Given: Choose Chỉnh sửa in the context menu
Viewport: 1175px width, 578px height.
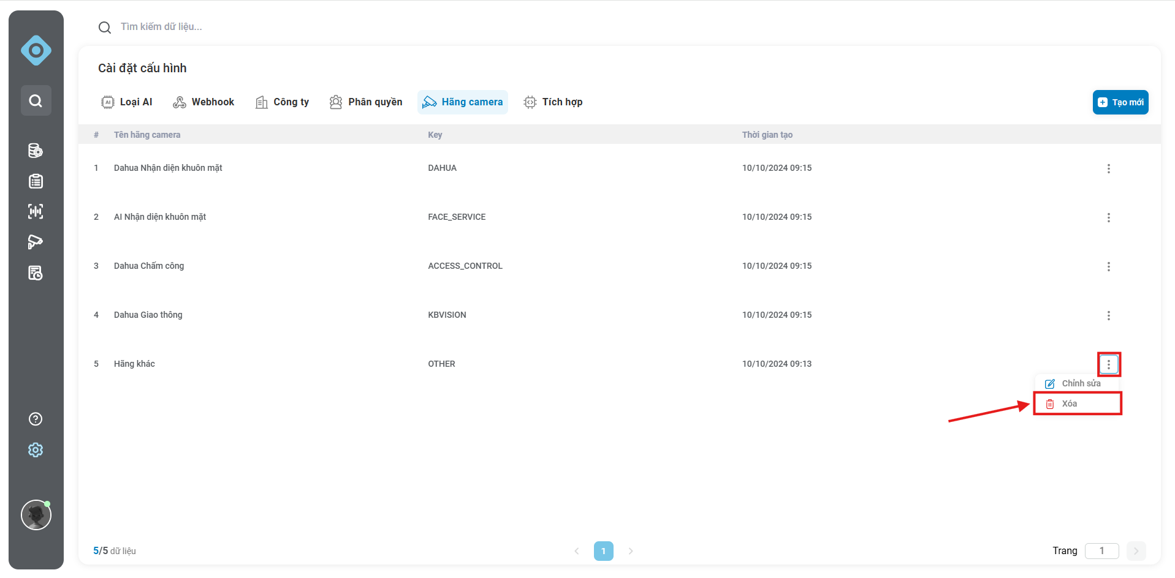Looking at the screenshot, I should pos(1078,383).
